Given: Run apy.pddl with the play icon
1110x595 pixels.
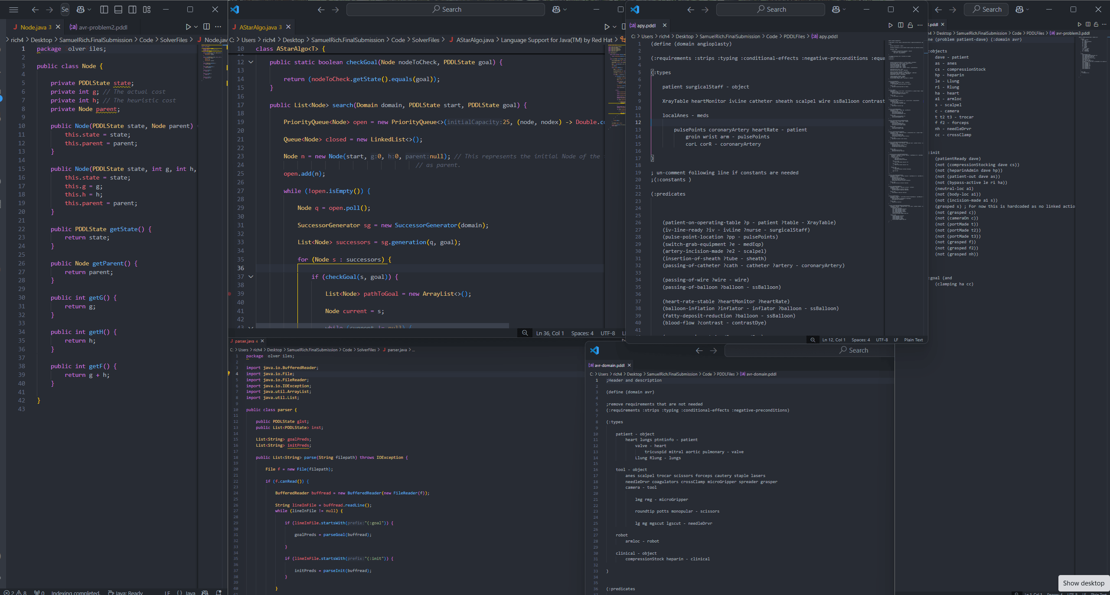Looking at the screenshot, I should (x=891, y=25).
